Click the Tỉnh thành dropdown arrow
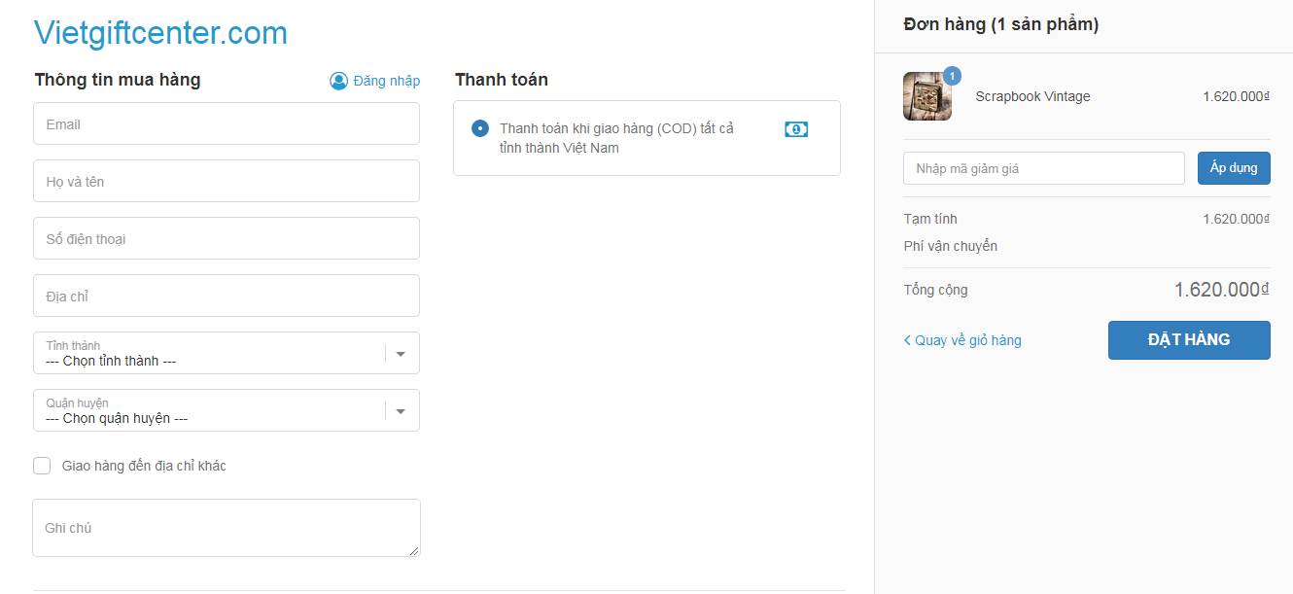 click(401, 354)
